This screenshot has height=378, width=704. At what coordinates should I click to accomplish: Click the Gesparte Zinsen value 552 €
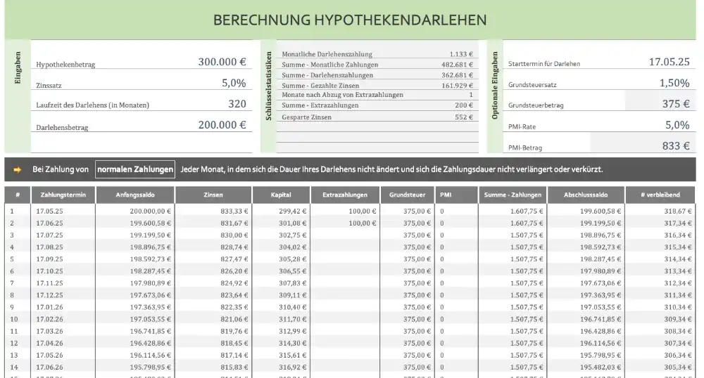(x=464, y=117)
